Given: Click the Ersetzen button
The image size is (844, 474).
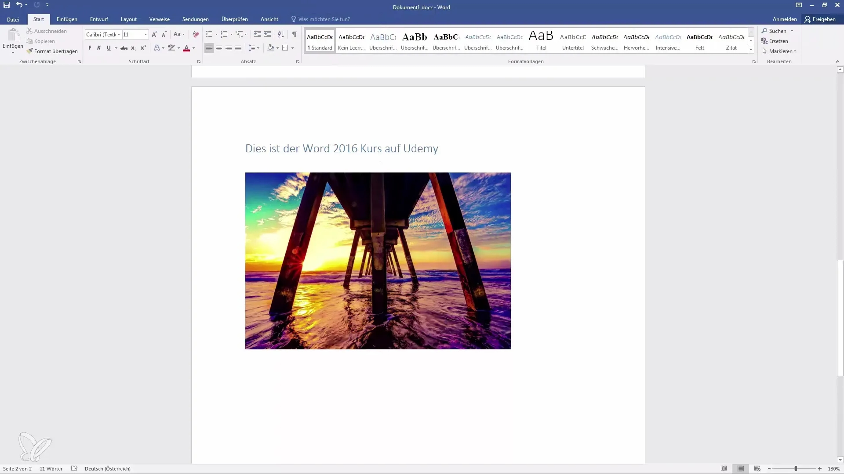Looking at the screenshot, I should pos(775,41).
